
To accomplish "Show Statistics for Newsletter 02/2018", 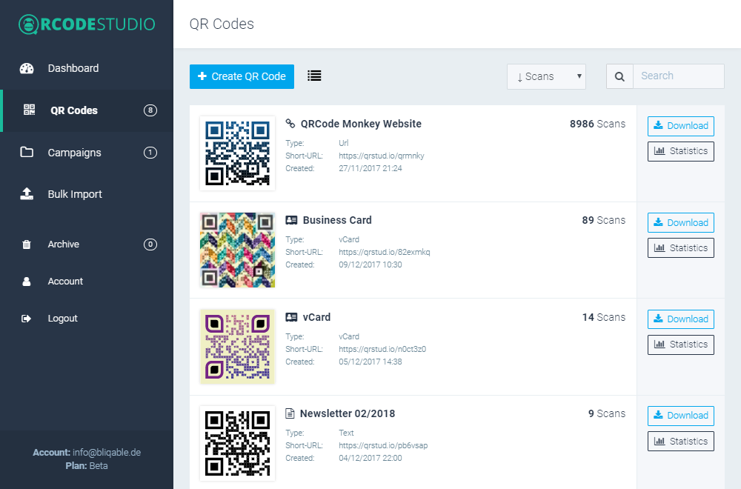I will tap(680, 442).
